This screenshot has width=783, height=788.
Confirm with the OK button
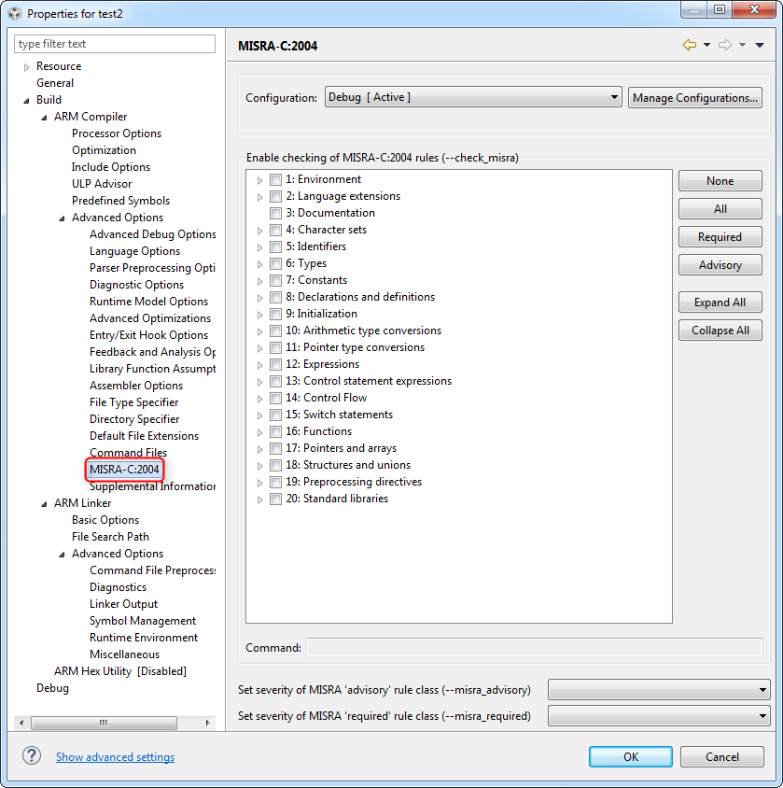630,756
